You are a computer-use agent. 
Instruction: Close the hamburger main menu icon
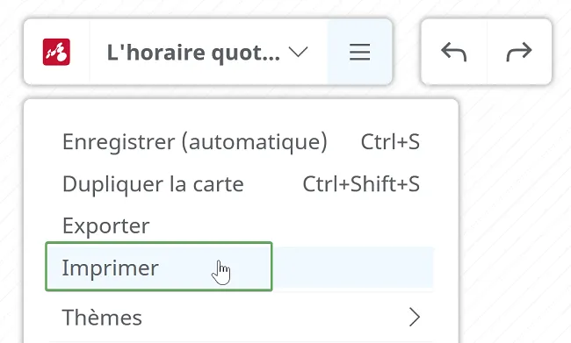click(x=360, y=52)
